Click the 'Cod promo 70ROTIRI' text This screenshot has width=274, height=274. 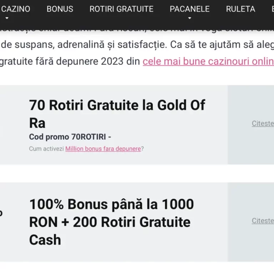(70, 137)
